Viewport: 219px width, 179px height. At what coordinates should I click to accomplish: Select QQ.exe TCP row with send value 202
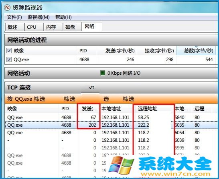pos(111,125)
